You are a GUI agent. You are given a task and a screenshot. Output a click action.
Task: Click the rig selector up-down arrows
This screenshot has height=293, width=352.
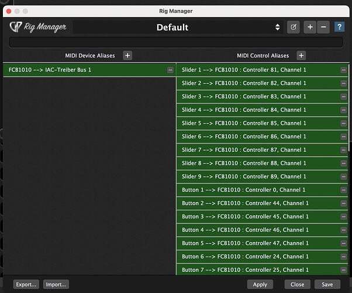tap(278, 27)
